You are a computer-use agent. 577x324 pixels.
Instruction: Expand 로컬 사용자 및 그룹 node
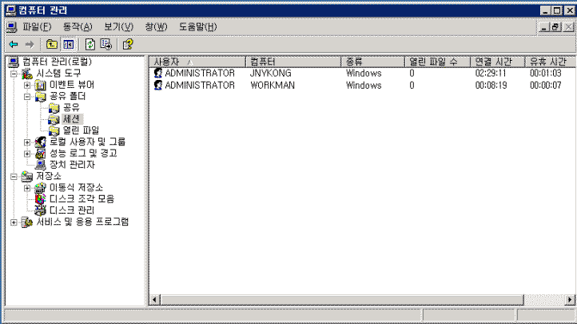pyautogui.click(x=27, y=142)
